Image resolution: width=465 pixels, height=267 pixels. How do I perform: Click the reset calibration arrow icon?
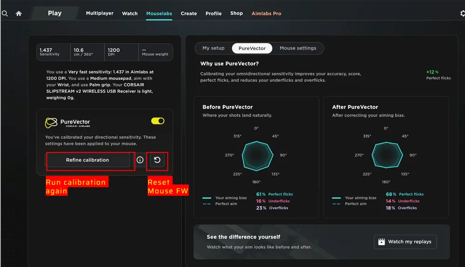pyautogui.click(x=157, y=160)
